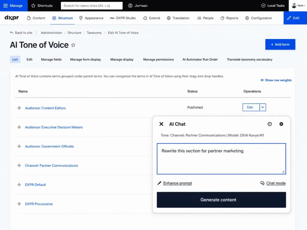This screenshot has width=307, height=230.
Task: Close the AI Chat panel
Action: [161, 124]
